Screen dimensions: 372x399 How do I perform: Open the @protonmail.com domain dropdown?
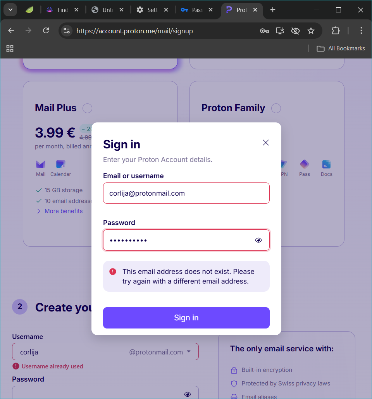(x=189, y=352)
